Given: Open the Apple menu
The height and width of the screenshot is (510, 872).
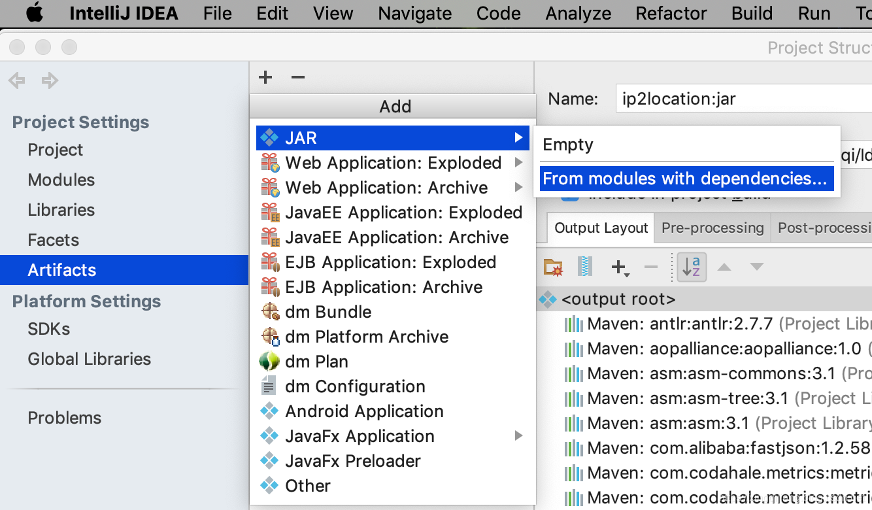Looking at the screenshot, I should coord(34,13).
